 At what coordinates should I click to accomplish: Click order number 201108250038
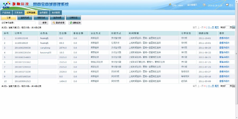coord(23,48)
